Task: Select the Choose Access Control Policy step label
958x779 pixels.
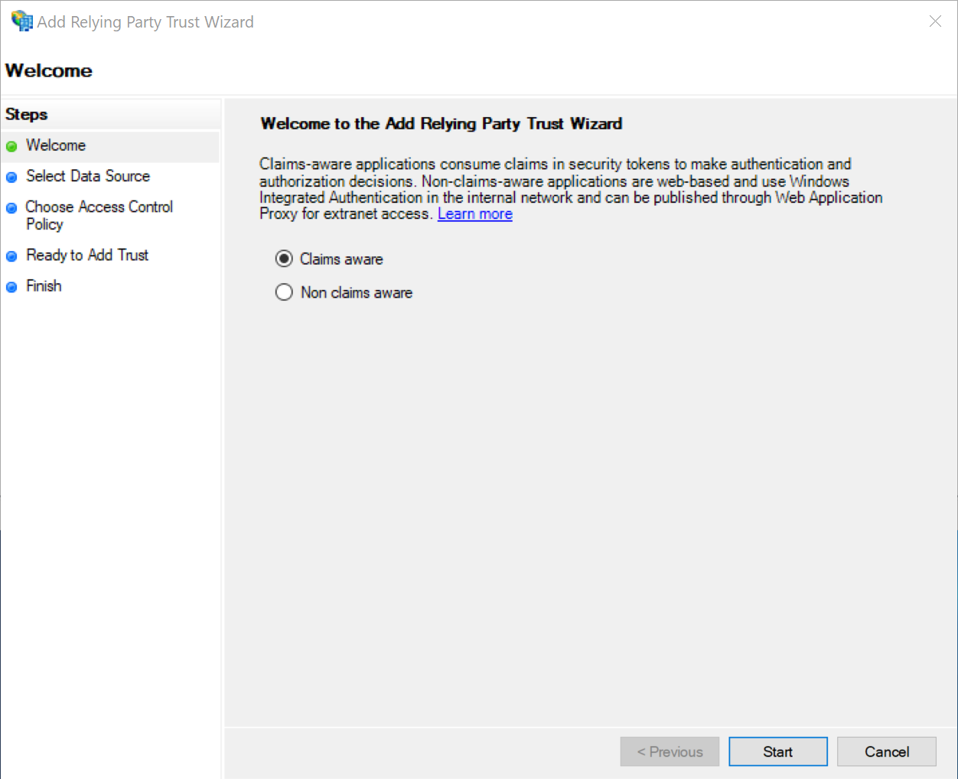Action: (99, 215)
